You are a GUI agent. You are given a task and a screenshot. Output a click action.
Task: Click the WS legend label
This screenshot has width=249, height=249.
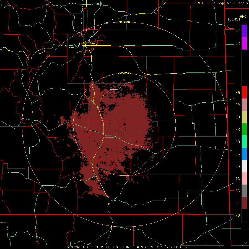pyautogui.click(x=237, y=154)
